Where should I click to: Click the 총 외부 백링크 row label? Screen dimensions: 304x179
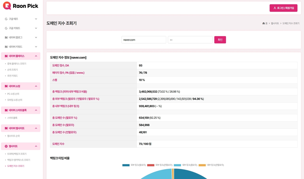tap(76, 99)
